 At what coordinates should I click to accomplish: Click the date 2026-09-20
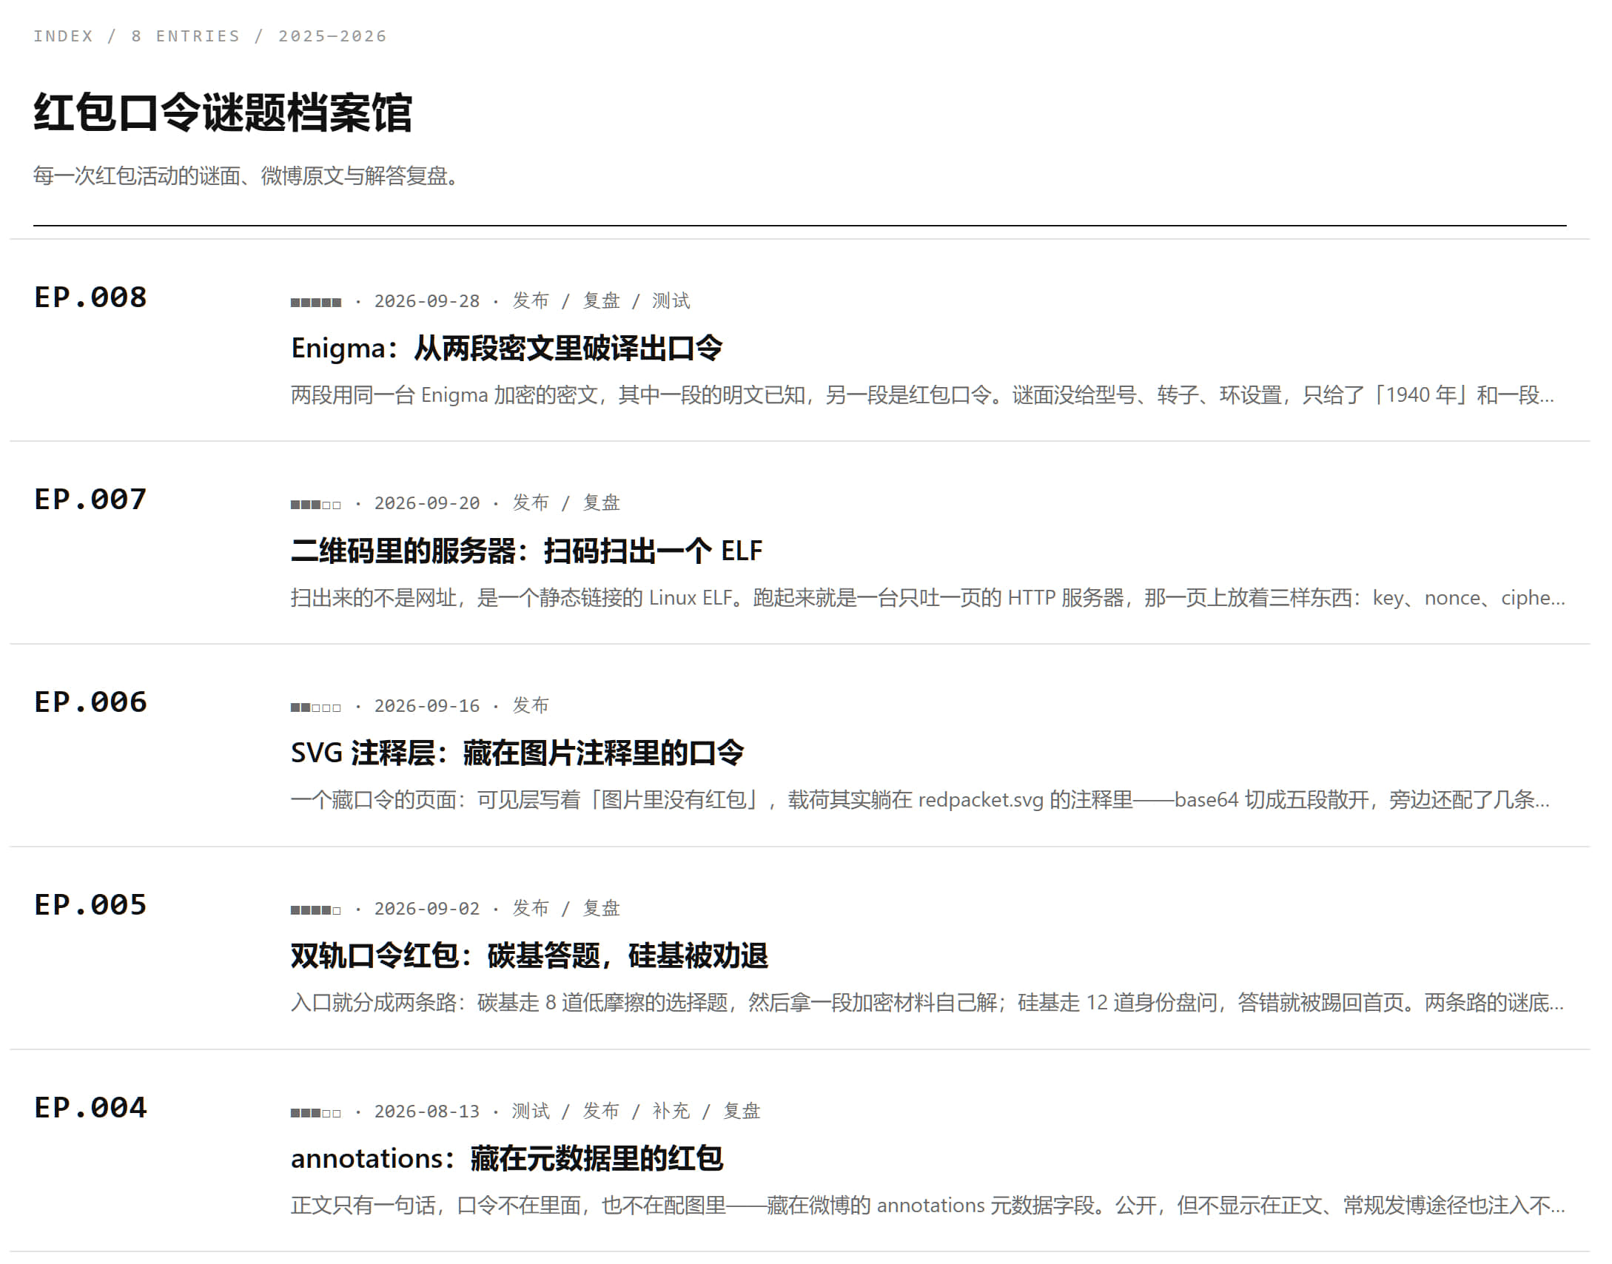point(427,503)
